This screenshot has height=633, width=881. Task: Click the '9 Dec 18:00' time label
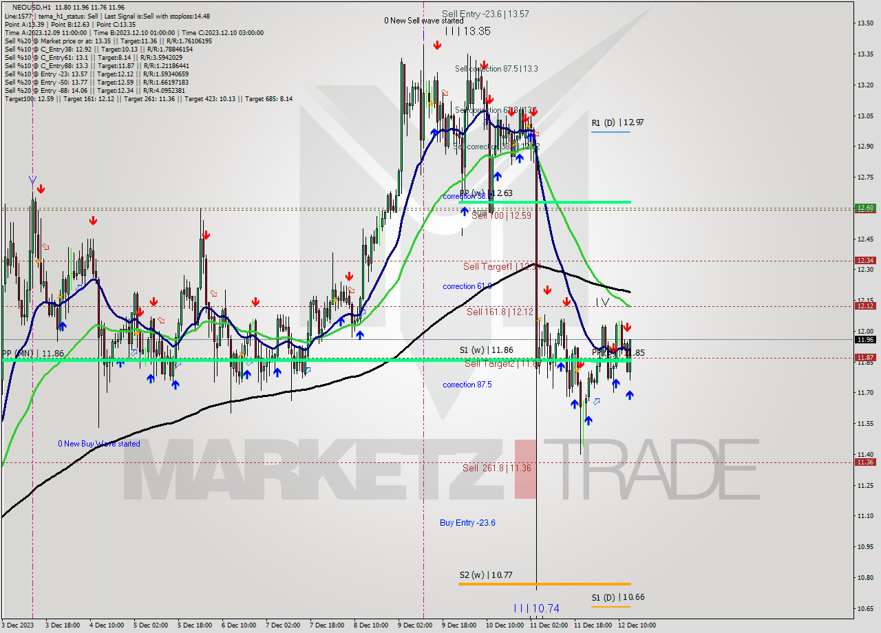pos(459,625)
